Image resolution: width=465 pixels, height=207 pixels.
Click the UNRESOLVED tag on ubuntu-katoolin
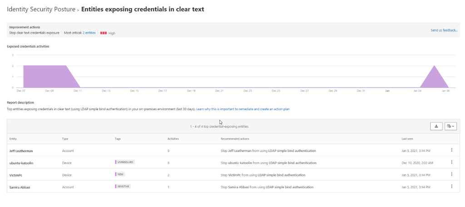click(125, 162)
